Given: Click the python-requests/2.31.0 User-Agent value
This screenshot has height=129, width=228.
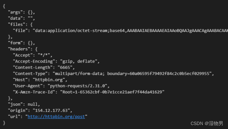Looking at the screenshot, I should (x=78, y=86).
